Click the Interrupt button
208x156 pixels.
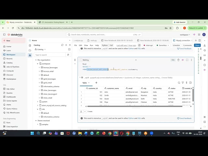click(148, 45)
